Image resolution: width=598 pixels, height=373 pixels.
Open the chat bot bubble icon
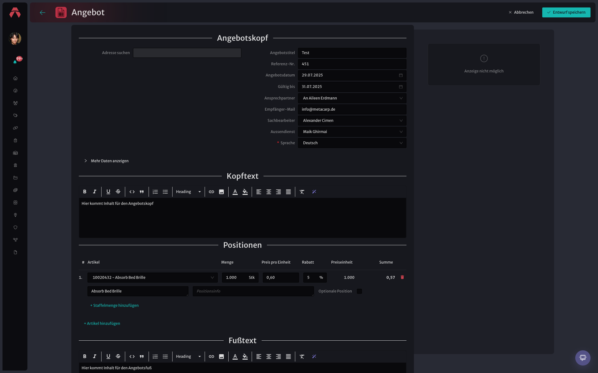click(583, 358)
